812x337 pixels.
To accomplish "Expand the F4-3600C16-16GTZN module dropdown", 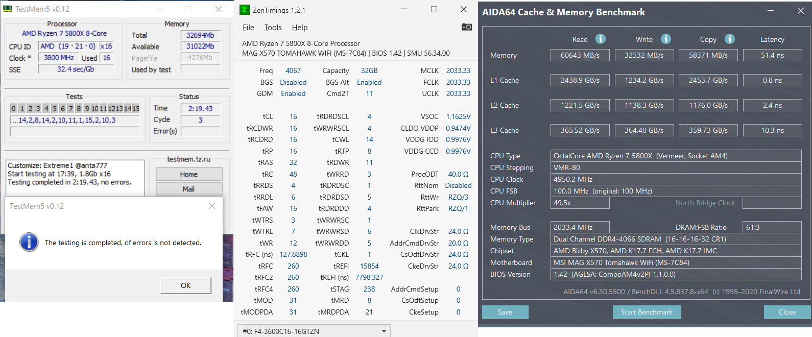I will (314, 331).
